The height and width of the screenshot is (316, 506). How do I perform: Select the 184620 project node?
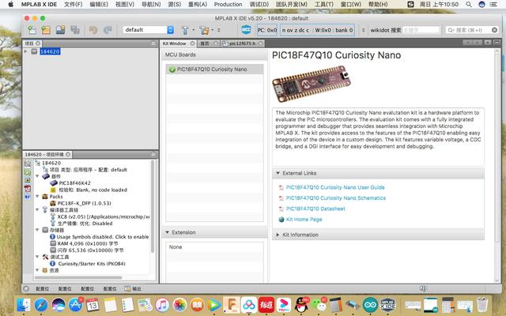(x=50, y=51)
